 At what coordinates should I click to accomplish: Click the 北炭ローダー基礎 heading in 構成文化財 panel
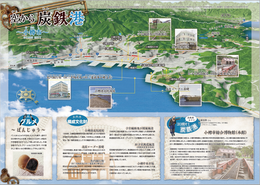(x=93, y=147)
